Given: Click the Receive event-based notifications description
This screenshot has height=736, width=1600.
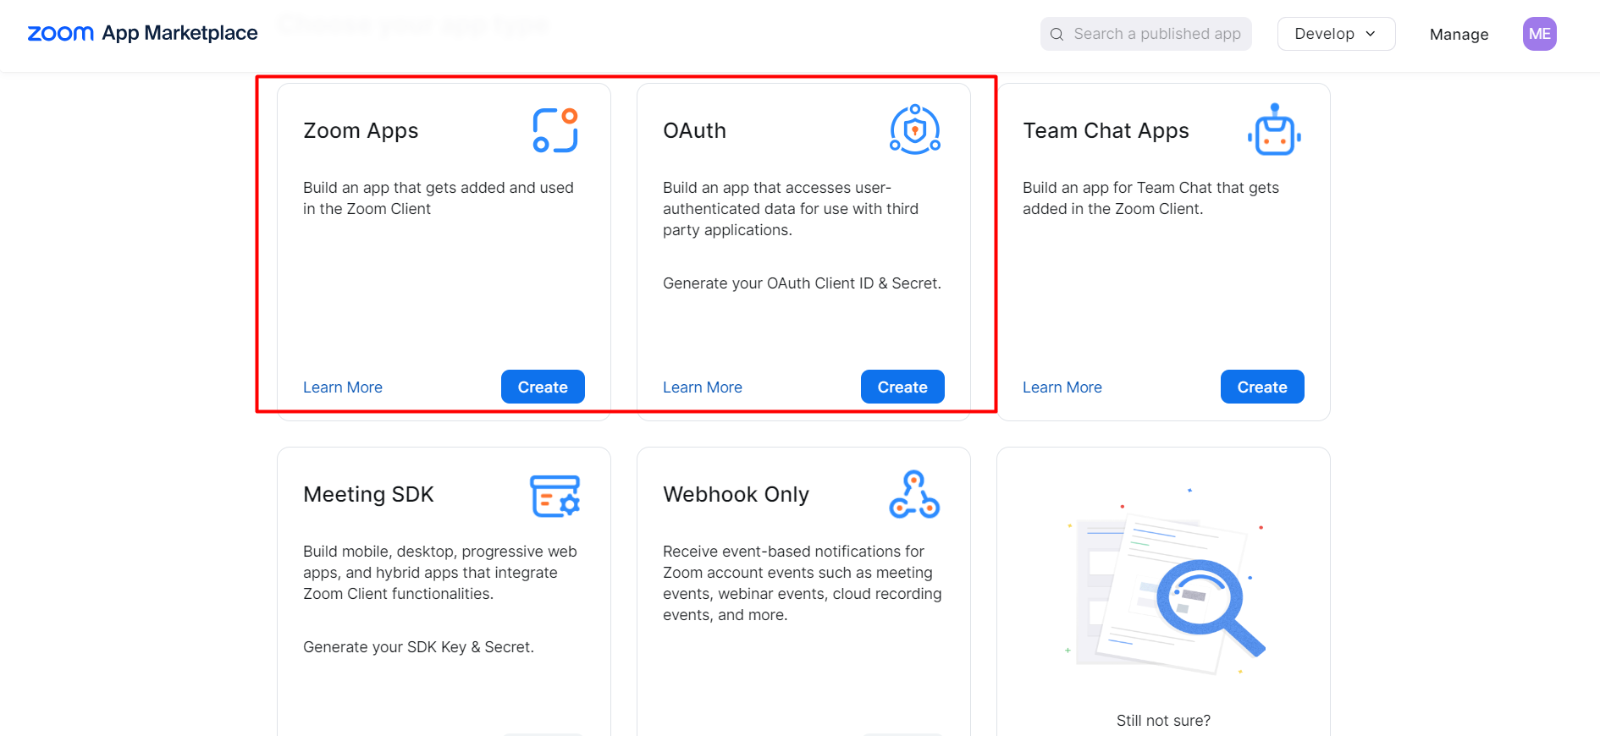Looking at the screenshot, I should [x=802, y=584].
